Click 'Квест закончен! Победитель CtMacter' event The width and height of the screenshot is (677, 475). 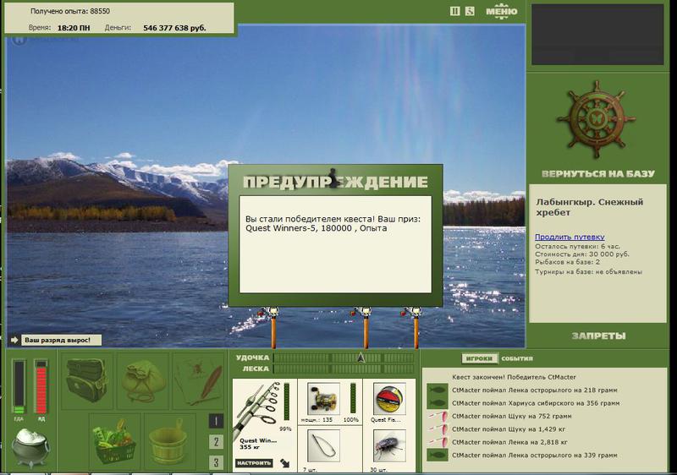[514, 377]
